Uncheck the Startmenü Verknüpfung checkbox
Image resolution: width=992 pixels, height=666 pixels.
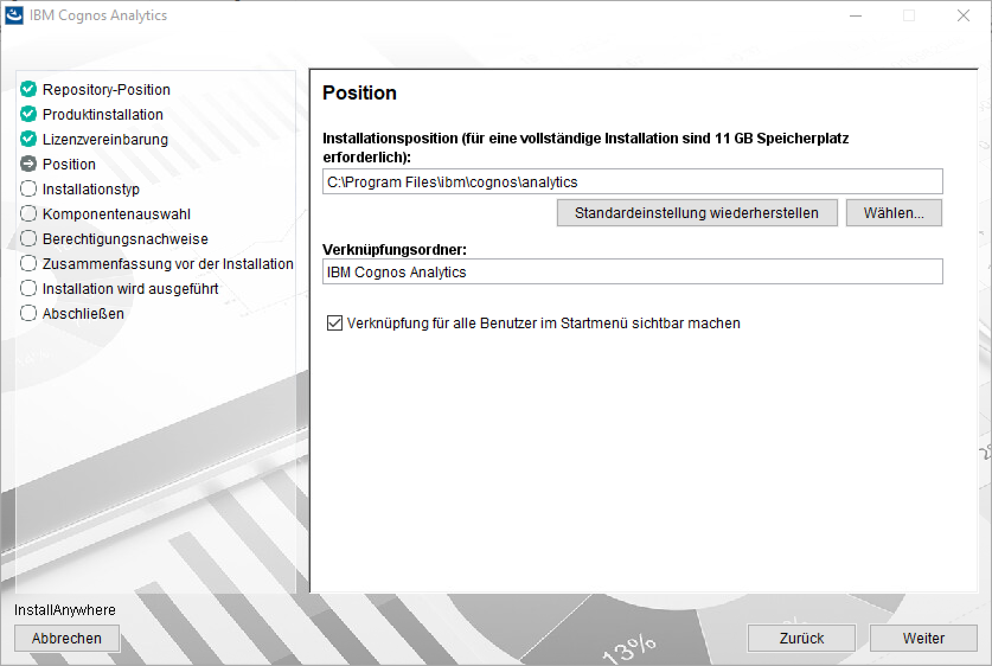335,324
